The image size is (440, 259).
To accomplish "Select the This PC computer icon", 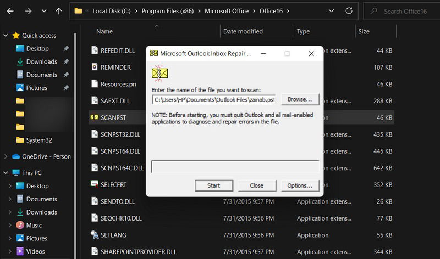I will [x=16, y=172].
